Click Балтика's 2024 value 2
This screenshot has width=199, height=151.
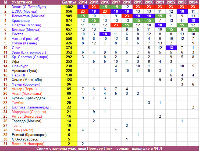coord(193,107)
